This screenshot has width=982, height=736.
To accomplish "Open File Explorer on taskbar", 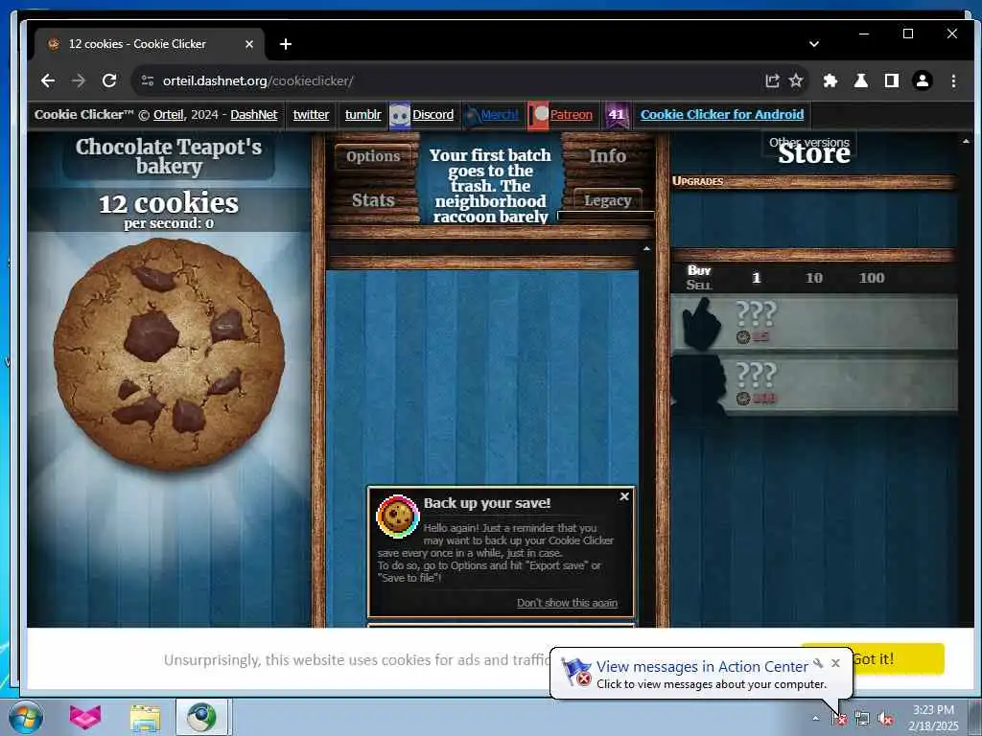I will (x=146, y=717).
